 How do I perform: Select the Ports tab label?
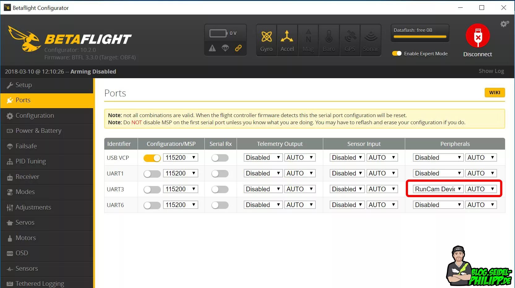23,100
